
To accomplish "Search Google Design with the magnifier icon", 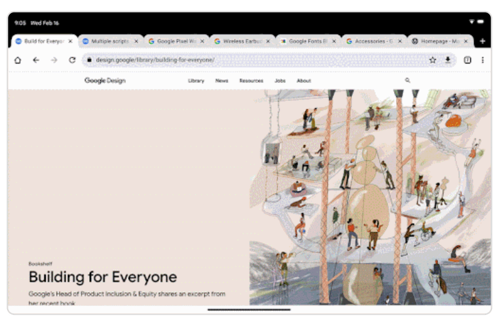I will [x=408, y=80].
